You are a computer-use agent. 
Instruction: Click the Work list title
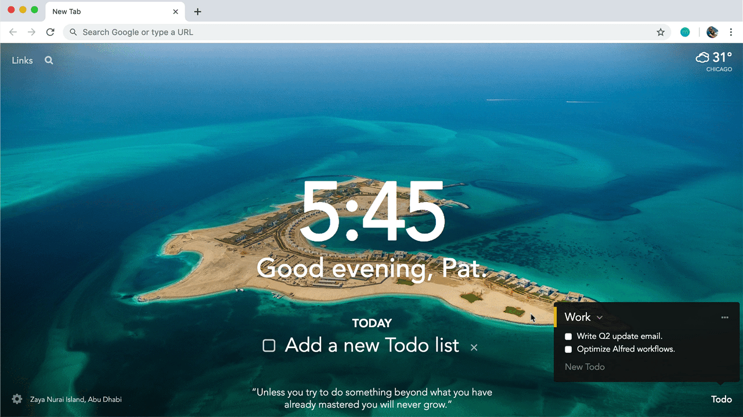click(x=578, y=317)
